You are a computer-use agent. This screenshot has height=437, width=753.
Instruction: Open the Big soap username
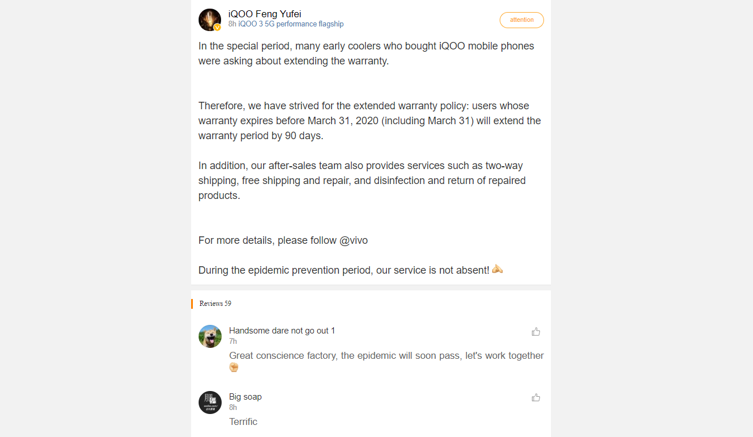(245, 397)
